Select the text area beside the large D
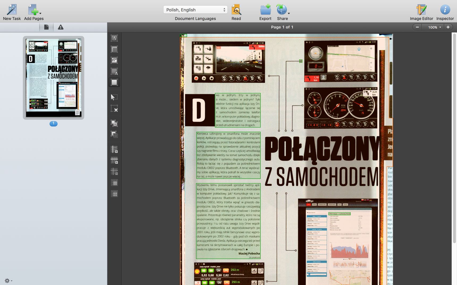 238,110
